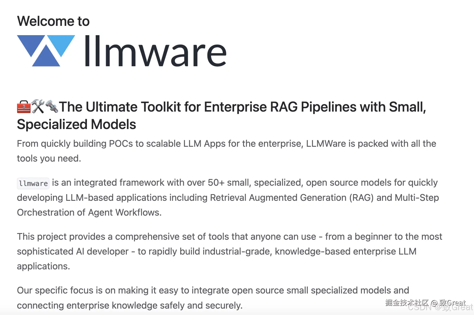Click the nut and bolt emoji
Viewport: 474px width, 315px height.
52,107
